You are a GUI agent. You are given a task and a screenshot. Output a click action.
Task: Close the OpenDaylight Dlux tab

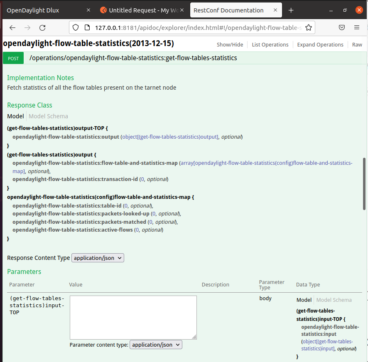(88, 10)
